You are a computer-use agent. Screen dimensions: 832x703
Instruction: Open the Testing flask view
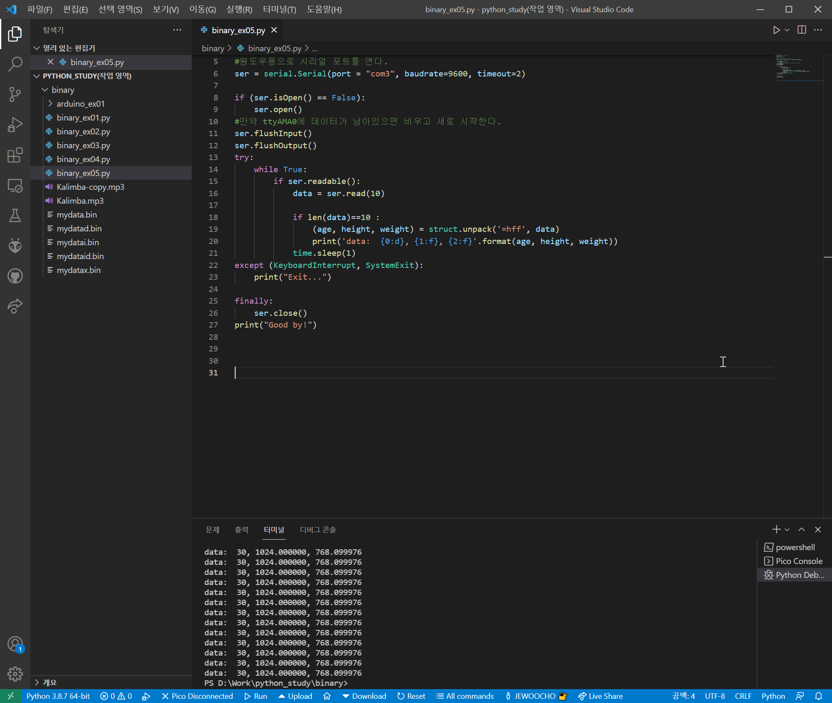[15, 215]
